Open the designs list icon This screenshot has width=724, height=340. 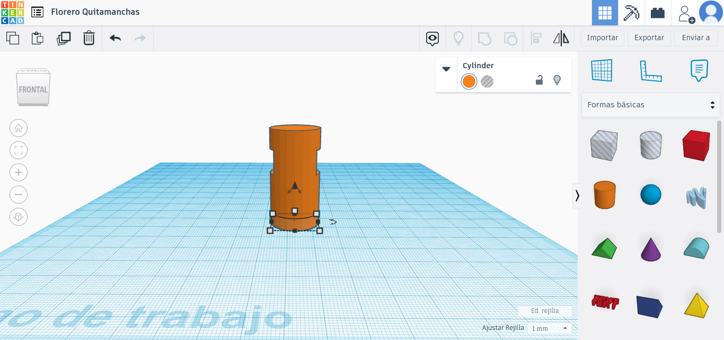[x=38, y=12]
